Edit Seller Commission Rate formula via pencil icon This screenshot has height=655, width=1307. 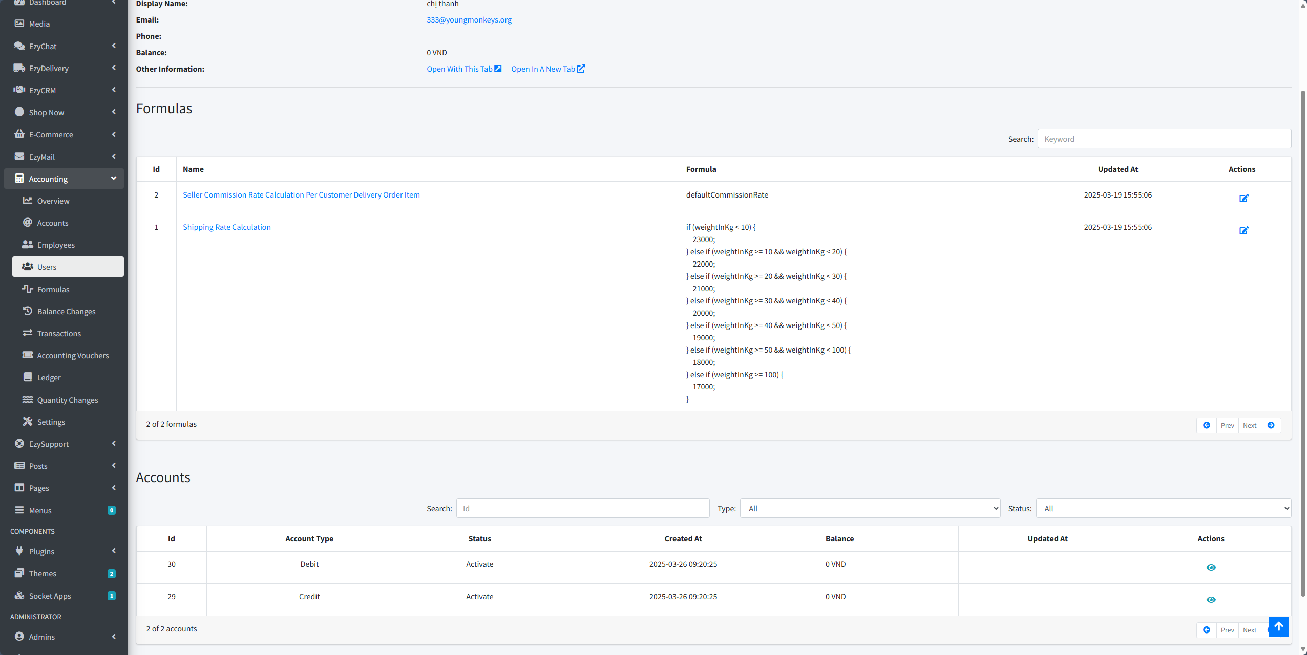pyautogui.click(x=1243, y=198)
